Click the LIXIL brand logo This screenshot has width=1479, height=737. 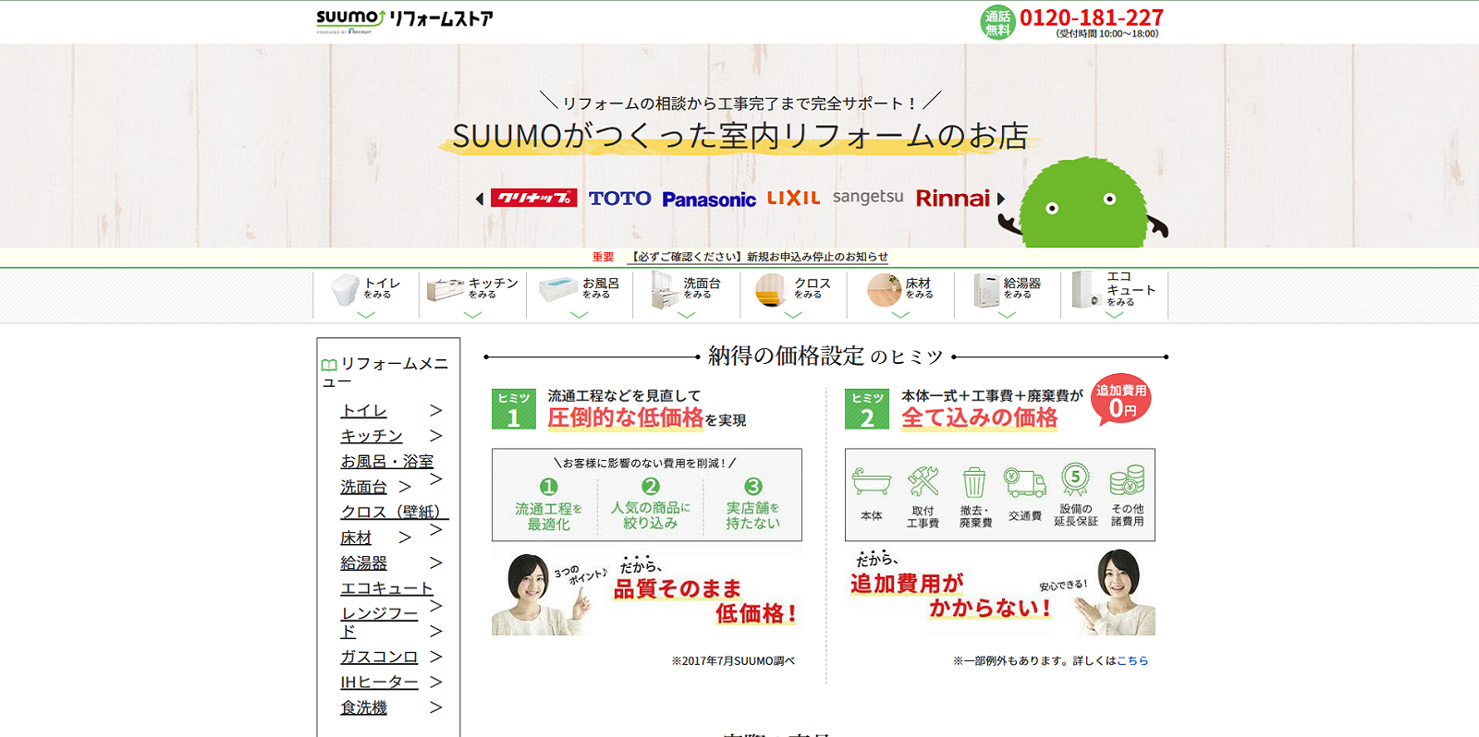coord(793,198)
